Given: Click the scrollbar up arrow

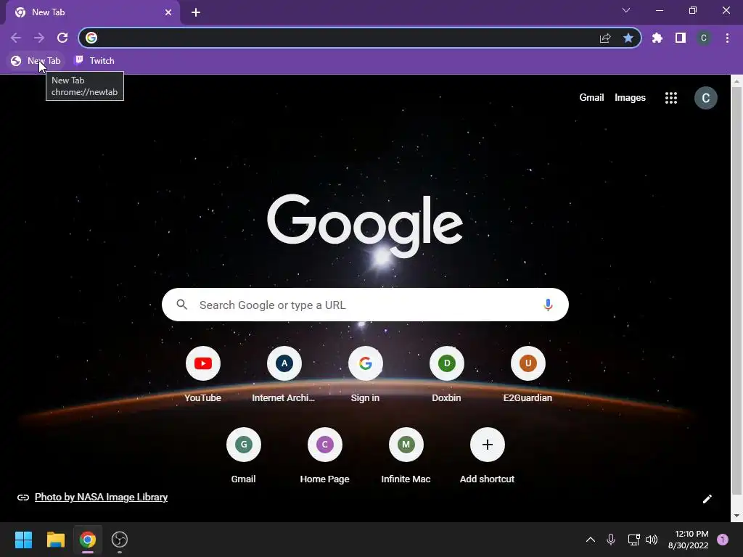Looking at the screenshot, I should coord(736,81).
